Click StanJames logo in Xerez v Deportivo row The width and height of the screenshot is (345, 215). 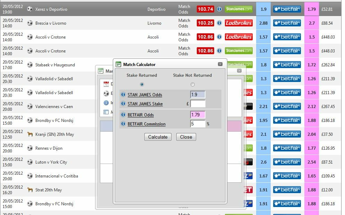(239, 9)
